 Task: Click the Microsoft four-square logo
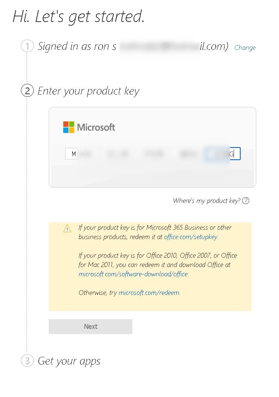tap(68, 127)
